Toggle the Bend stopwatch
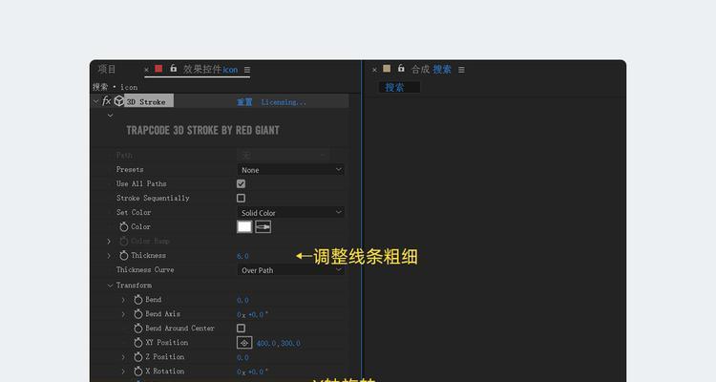 138,300
